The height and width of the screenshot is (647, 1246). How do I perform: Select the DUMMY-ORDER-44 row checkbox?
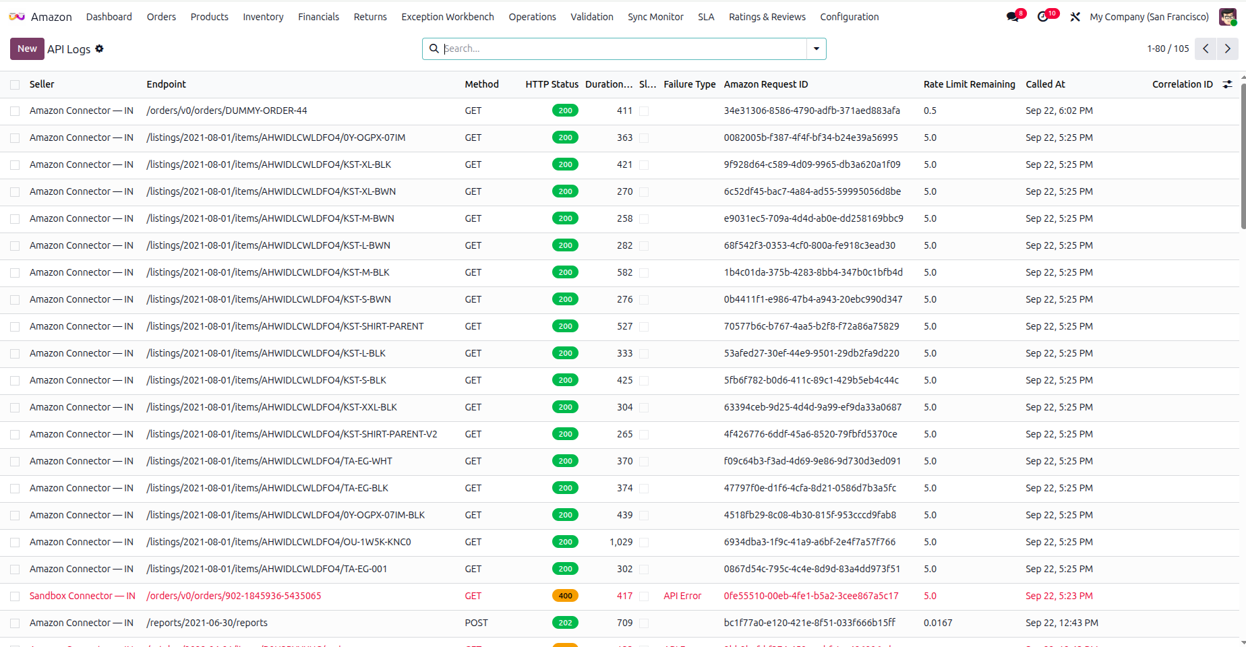(15, 111)
